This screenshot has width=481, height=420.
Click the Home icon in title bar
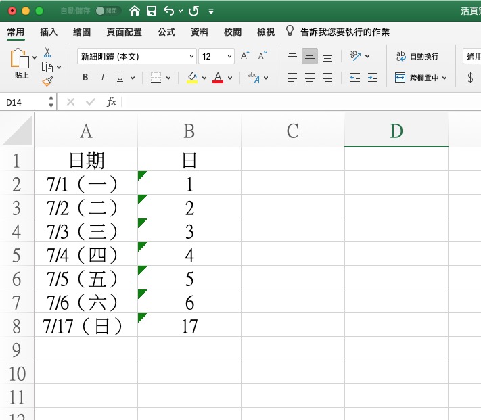135,11
